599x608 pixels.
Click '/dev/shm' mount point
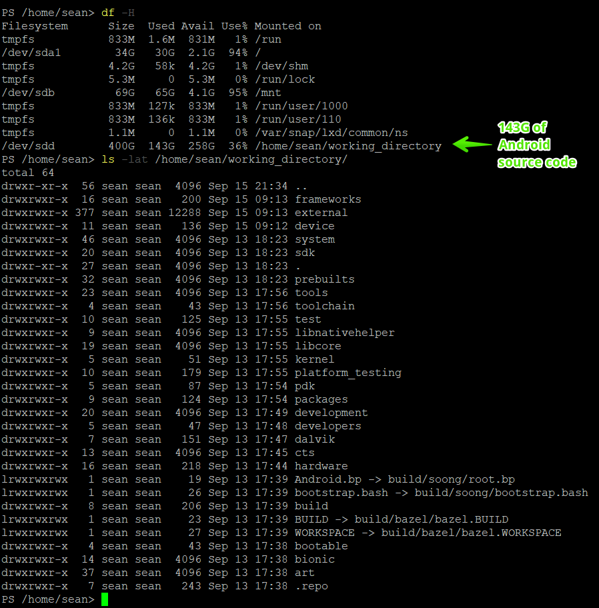point(281,66)
